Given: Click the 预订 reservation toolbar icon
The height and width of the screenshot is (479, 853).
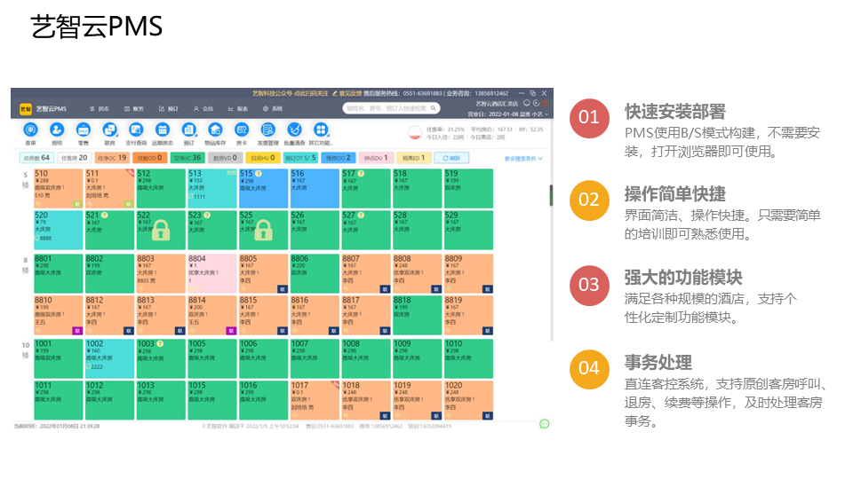Looking at the screenshot, I should point(188,130).
